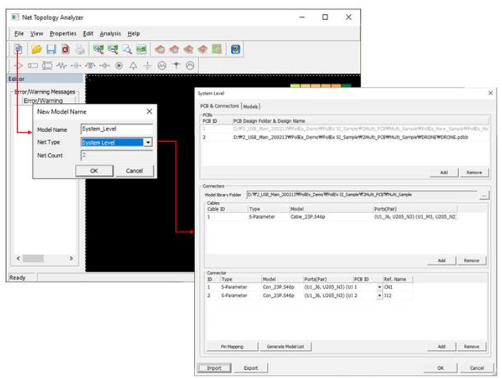Switch to the Models tab
The width and height of the screenshot is (502, 379).
(251, 107)
